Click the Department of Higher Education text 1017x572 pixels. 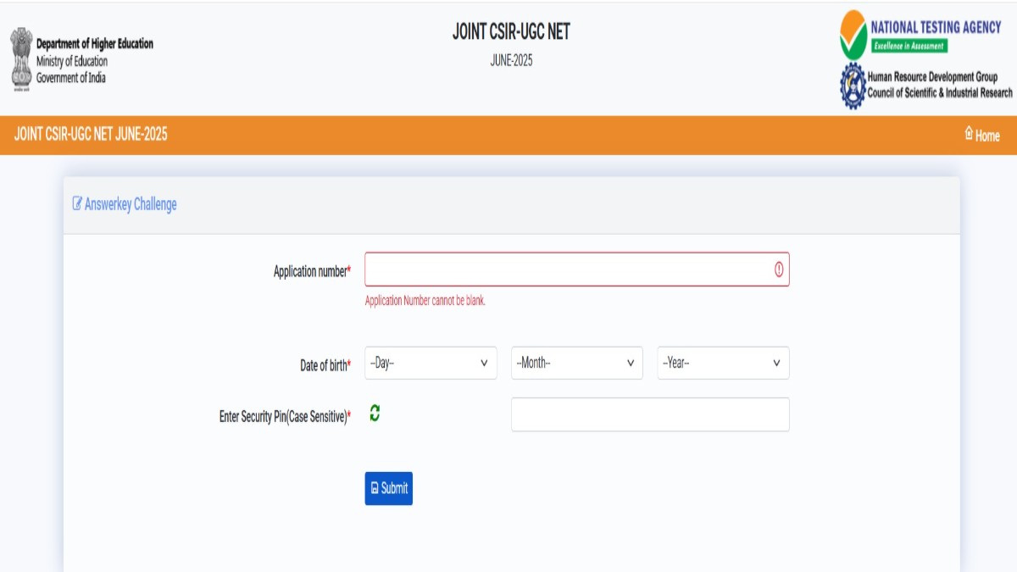tap(95, 44)
